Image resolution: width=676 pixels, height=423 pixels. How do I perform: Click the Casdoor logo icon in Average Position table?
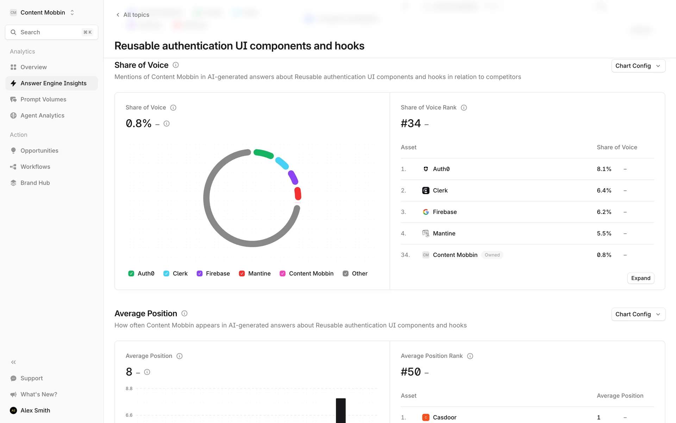tap(426, 417)
